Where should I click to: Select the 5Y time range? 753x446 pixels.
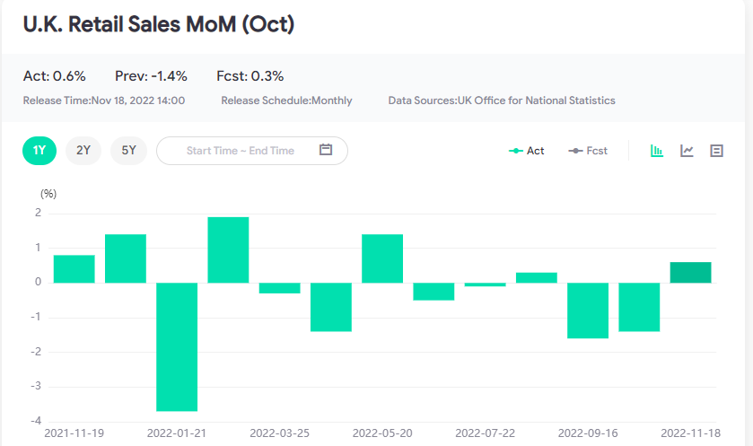tap(128, 151)
